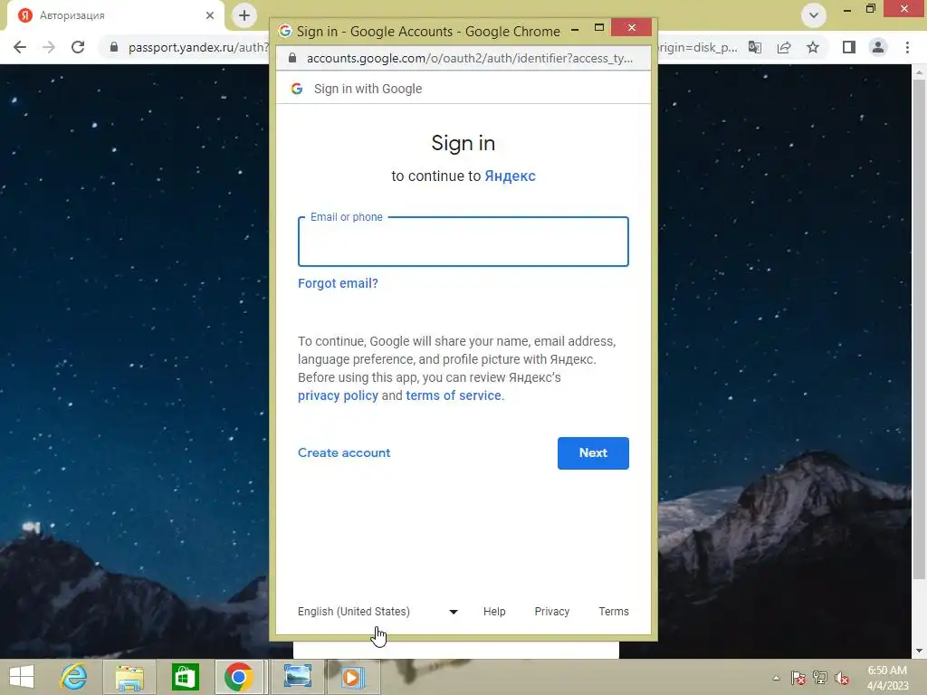Click the forward navigation arrow

coord(49,47)
